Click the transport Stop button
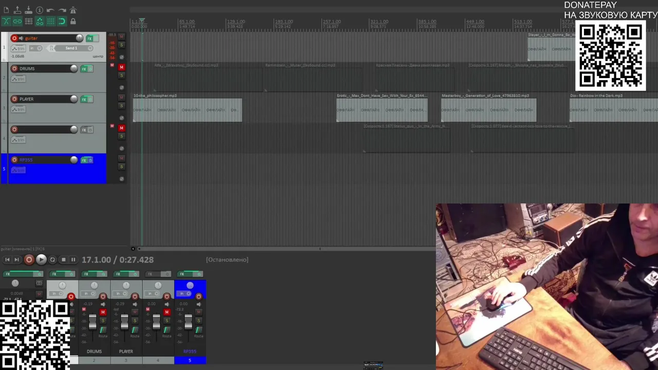Viewport: 658px width, 370px height. (x=63, y=260)
